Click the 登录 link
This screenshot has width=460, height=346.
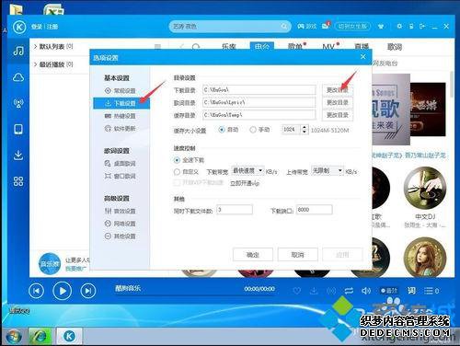pos(36,27)
